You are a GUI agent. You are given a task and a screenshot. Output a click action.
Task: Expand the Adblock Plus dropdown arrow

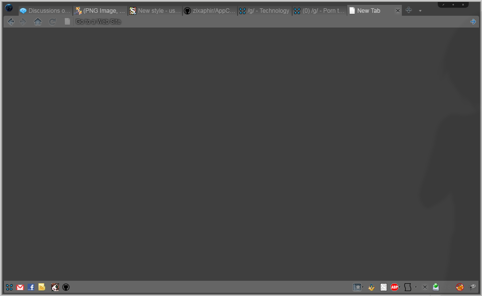coord(399,287)
